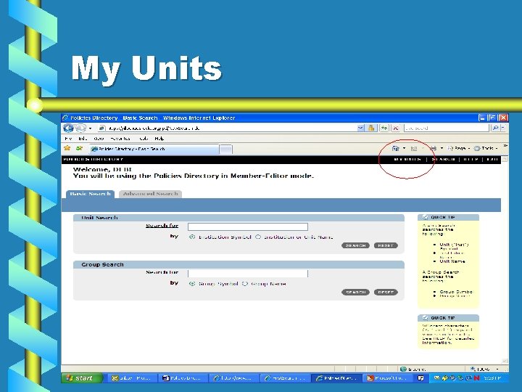Screen dimensions: 522x392
Task: Switch to the active Policies Directory taskbar item
Action: tap(336, 378)
